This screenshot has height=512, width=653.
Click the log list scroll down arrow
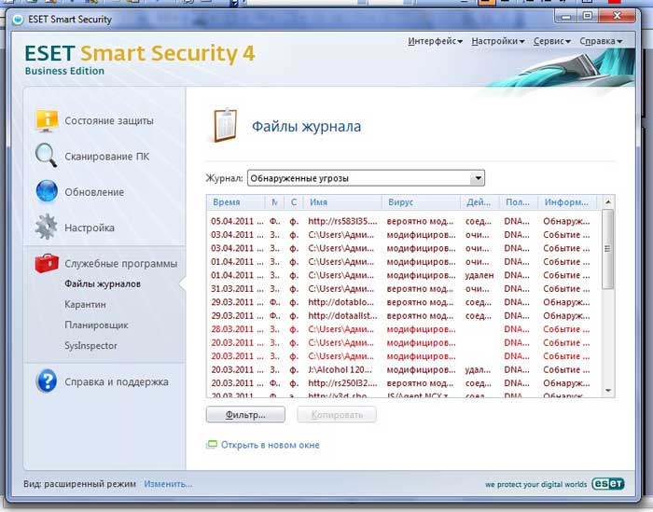608,390
